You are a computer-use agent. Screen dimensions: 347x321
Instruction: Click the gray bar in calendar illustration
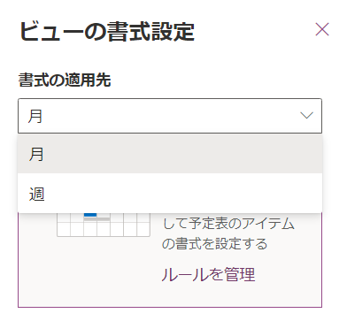(x=97, y=218)
